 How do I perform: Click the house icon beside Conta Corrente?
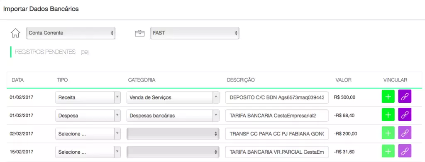[x=15, y=33]
